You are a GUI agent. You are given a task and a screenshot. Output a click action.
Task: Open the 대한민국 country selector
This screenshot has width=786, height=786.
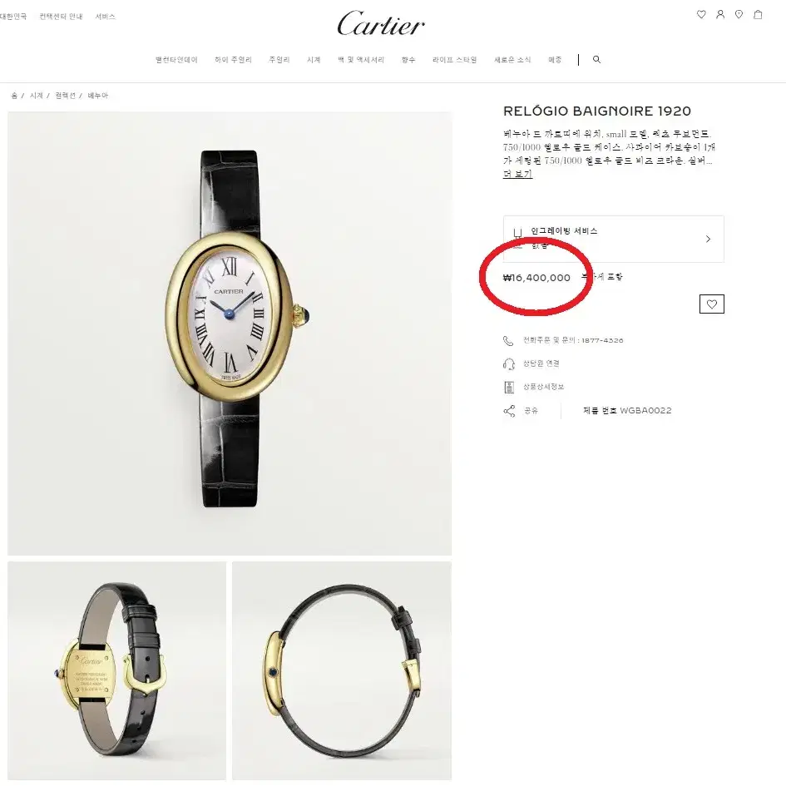[13, 17]
